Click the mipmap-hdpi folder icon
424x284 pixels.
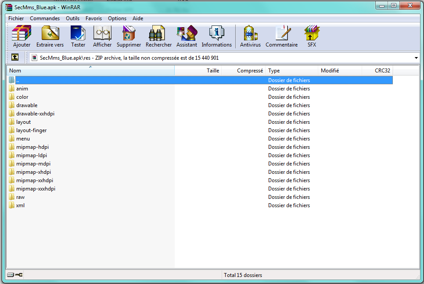[x=11, y=147]
